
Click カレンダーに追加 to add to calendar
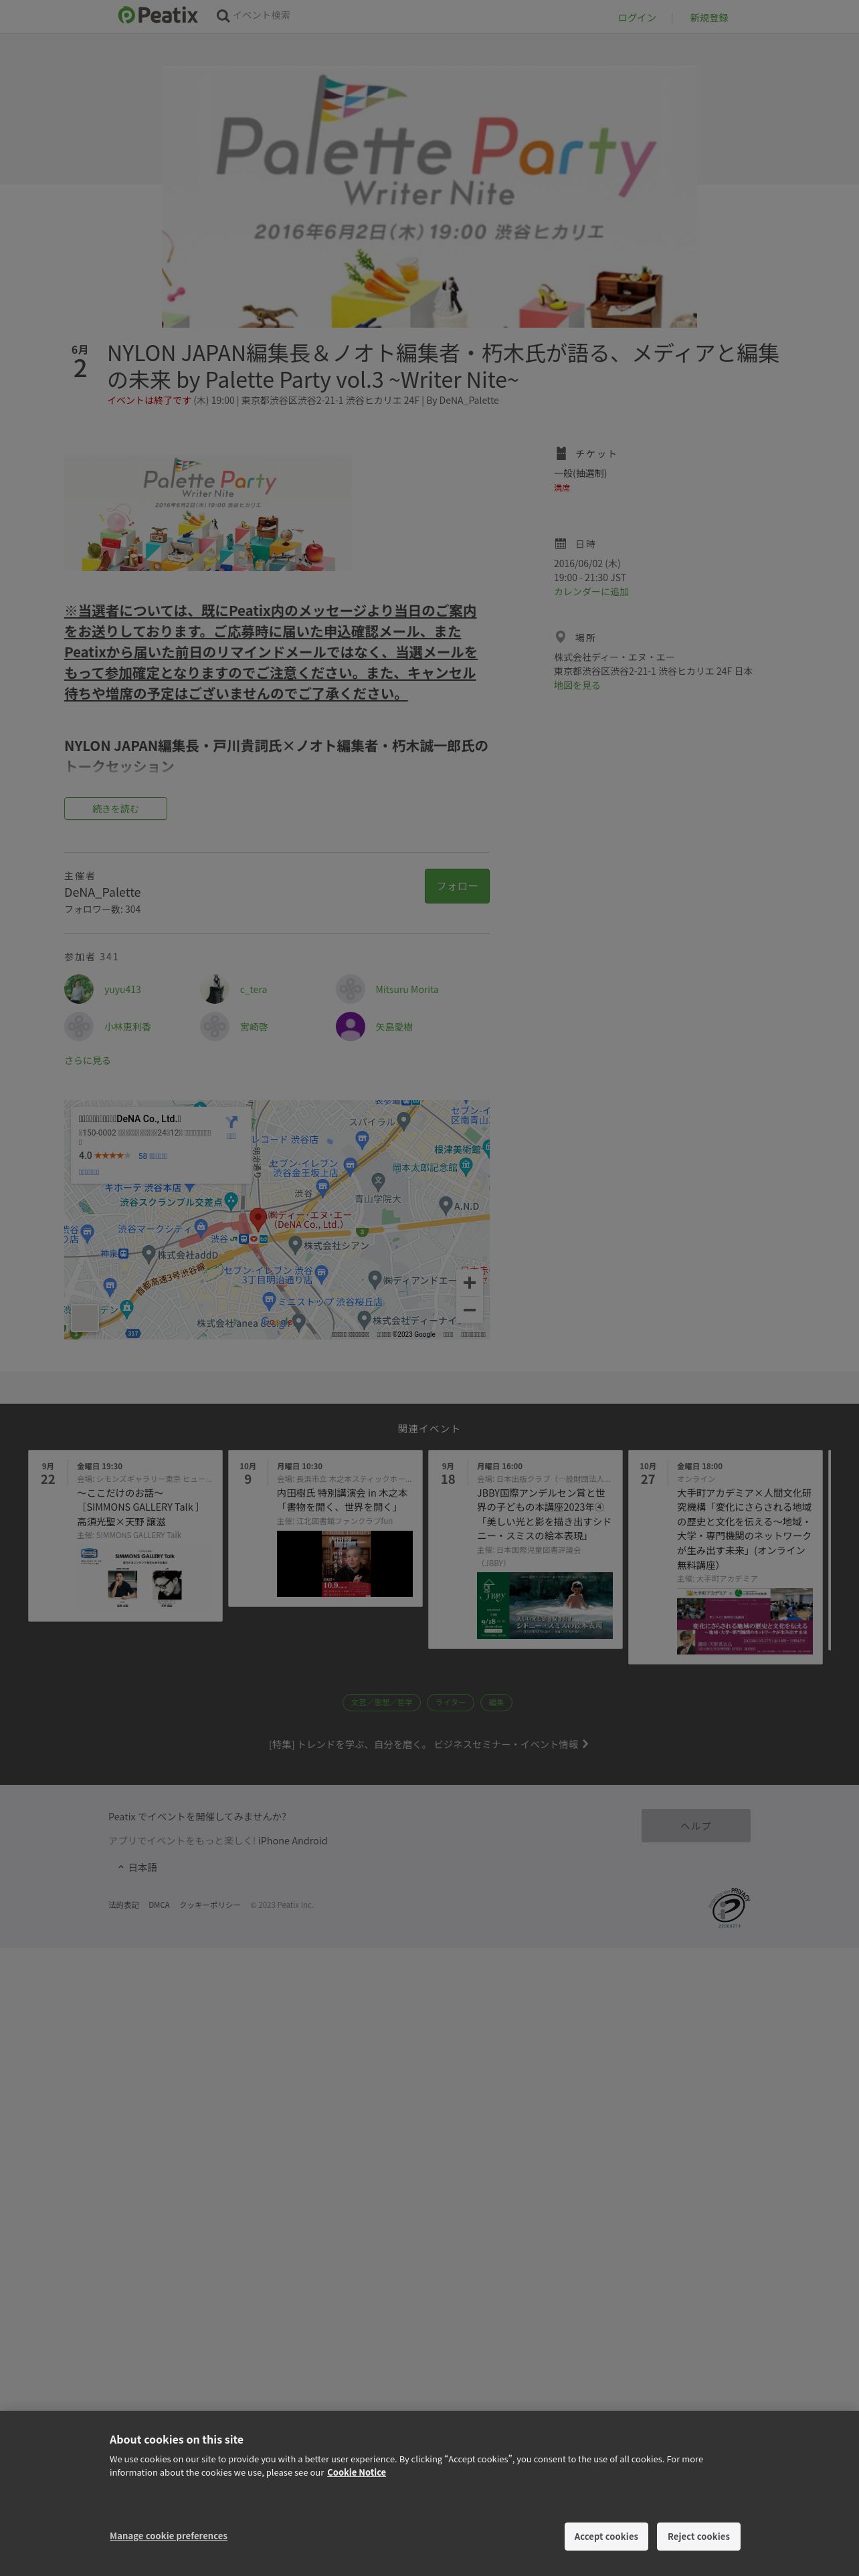click(x=592, y=592)
